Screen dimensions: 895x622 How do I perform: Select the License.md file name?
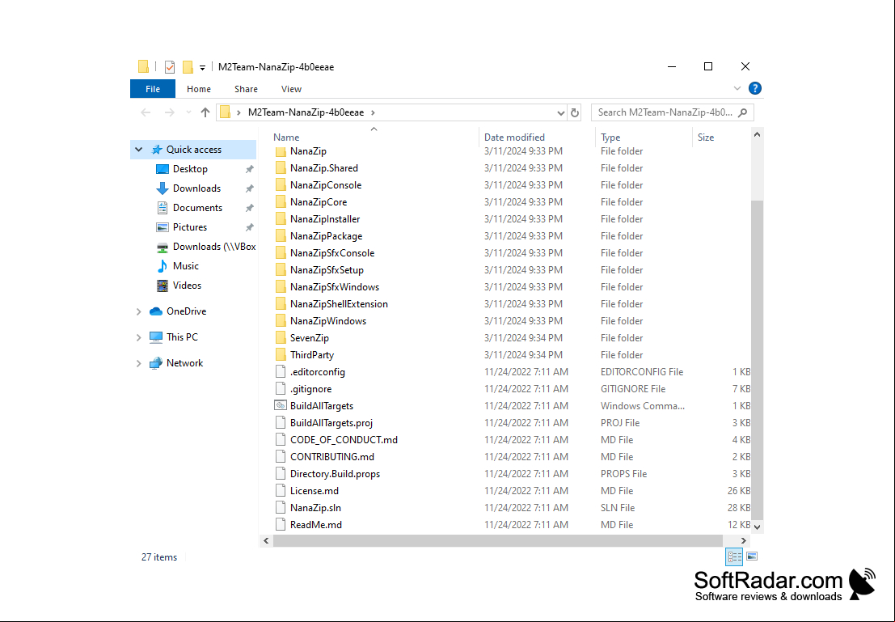click(314, 491)
